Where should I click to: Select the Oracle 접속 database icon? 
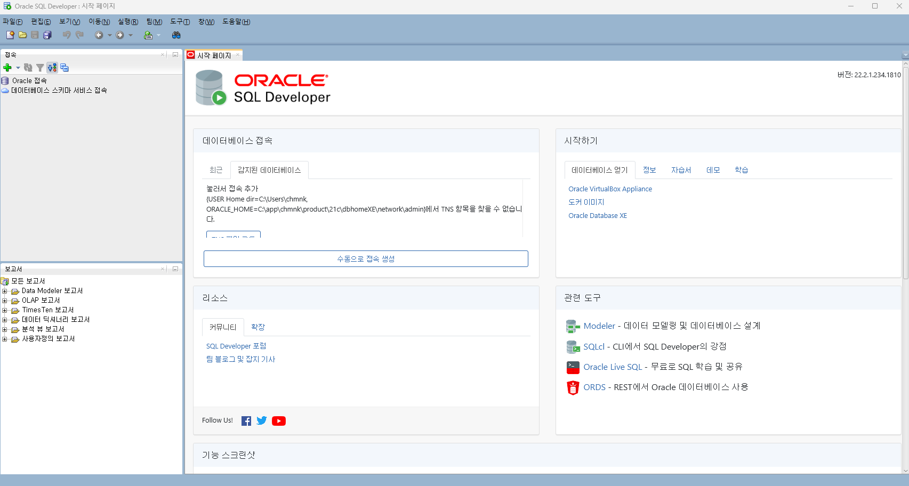tap(5, 81)
